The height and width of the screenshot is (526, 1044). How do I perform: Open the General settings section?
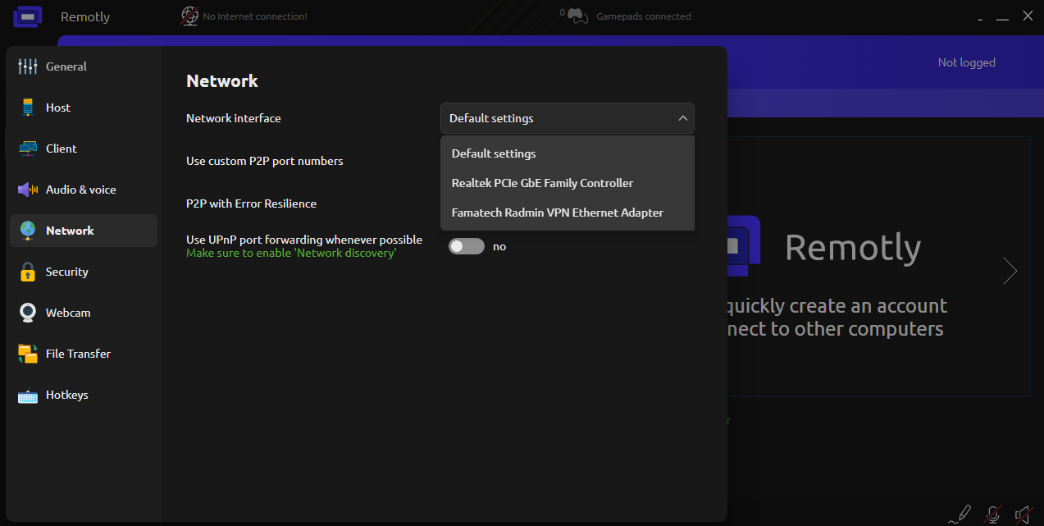[x=66, y=66]
